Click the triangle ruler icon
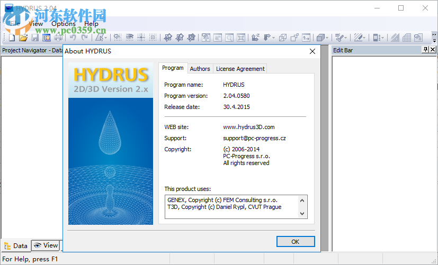438x265 pixels. [x=395, y=38]
